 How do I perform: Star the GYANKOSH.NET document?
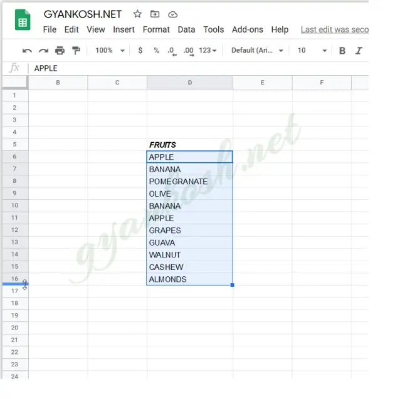point(137,14)
